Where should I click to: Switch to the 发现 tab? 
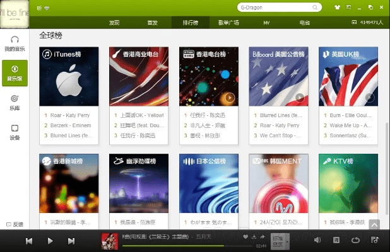[114, 23]
